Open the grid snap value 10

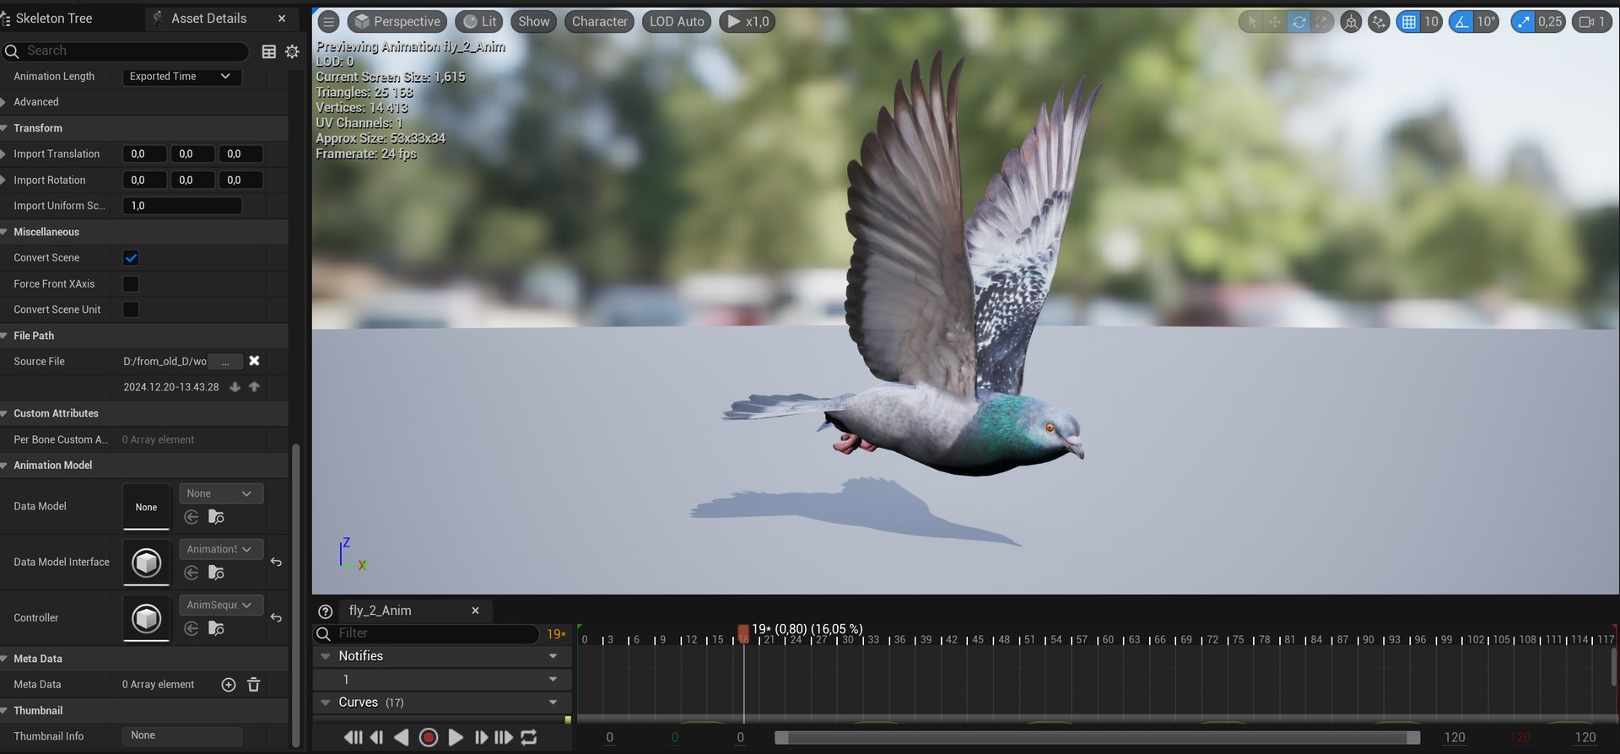pyautogui.click(x=1431, y=22)
